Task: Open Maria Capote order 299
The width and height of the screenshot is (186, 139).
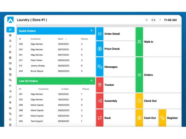Action: [56, 105]
